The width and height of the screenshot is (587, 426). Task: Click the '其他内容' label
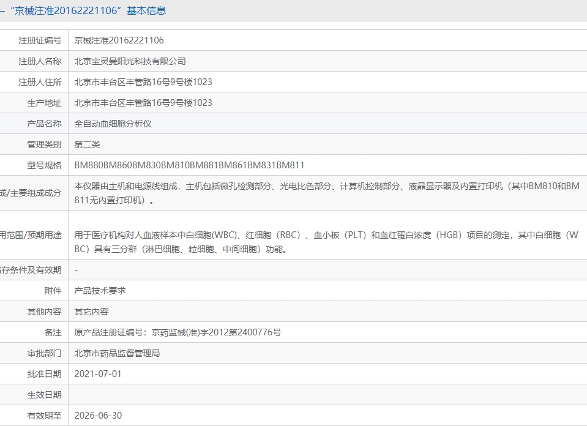coord(44,312)
